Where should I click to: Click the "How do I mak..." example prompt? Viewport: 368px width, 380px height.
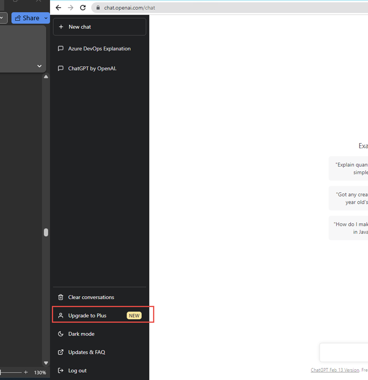(348, 228)
